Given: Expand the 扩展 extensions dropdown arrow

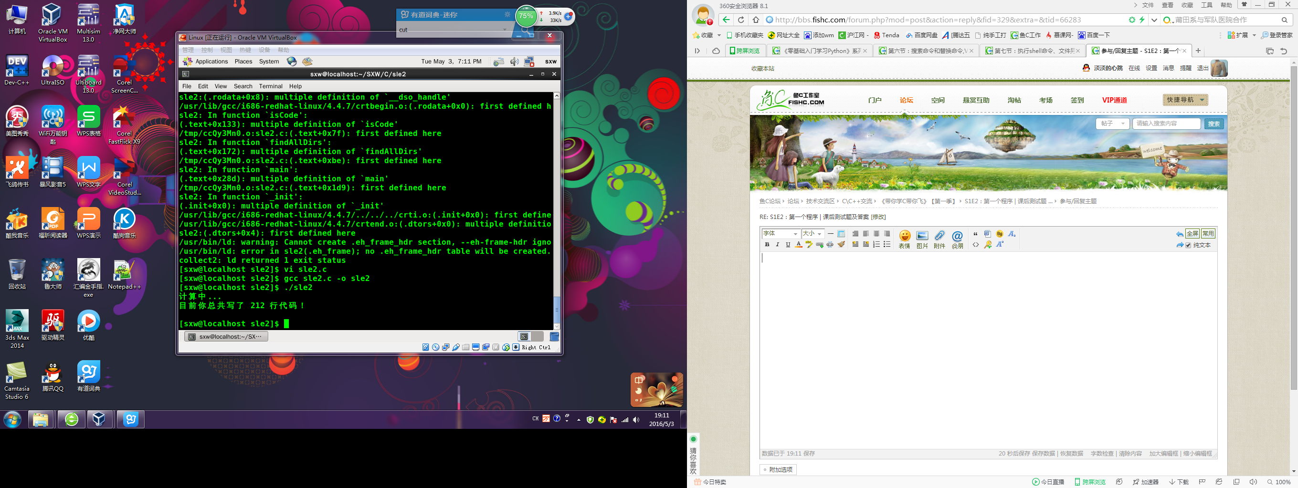Looking at the screenshot, I should 1254,35.
